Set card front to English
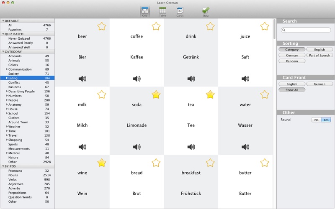The width and height of the screenshot is (335, 209). click(x=292, y=84)
